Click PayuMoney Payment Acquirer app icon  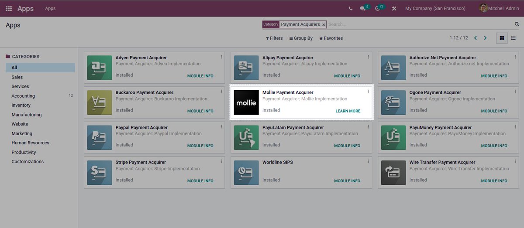click(393, 137)
